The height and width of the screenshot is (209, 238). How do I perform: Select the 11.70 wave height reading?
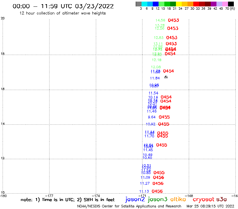[x=149, y=136]
